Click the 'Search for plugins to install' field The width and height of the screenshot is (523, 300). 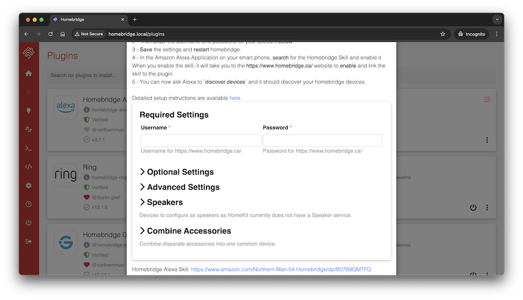(x=87, y=75)
